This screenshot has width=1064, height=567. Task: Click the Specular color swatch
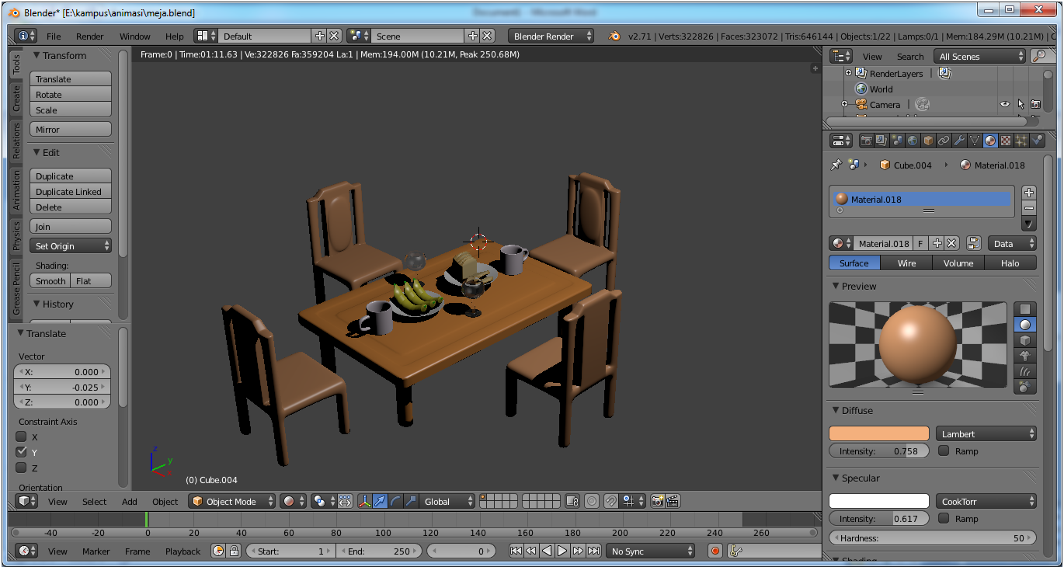click(x=879, y=501)
